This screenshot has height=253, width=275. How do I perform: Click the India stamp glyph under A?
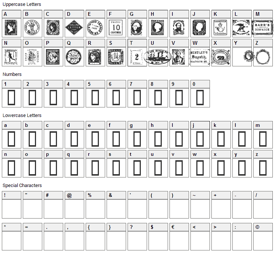click(x=11, y=27)
